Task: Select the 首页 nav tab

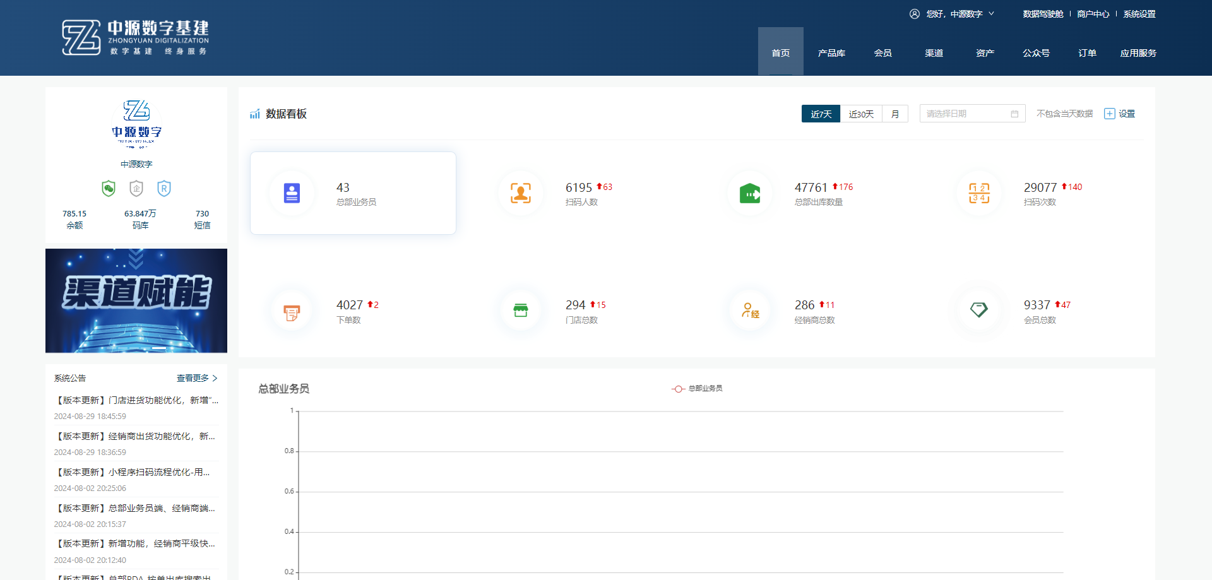Action: tap(781, 52)
